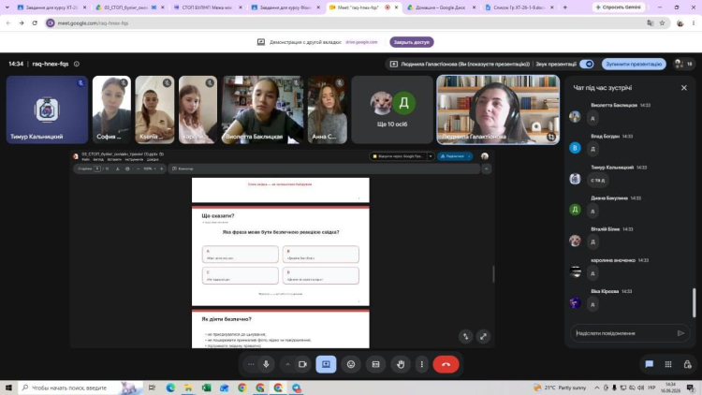This screenshot has width=702, height=395.
Task: Open more options three-dot menu
Action: pos(422,364)
